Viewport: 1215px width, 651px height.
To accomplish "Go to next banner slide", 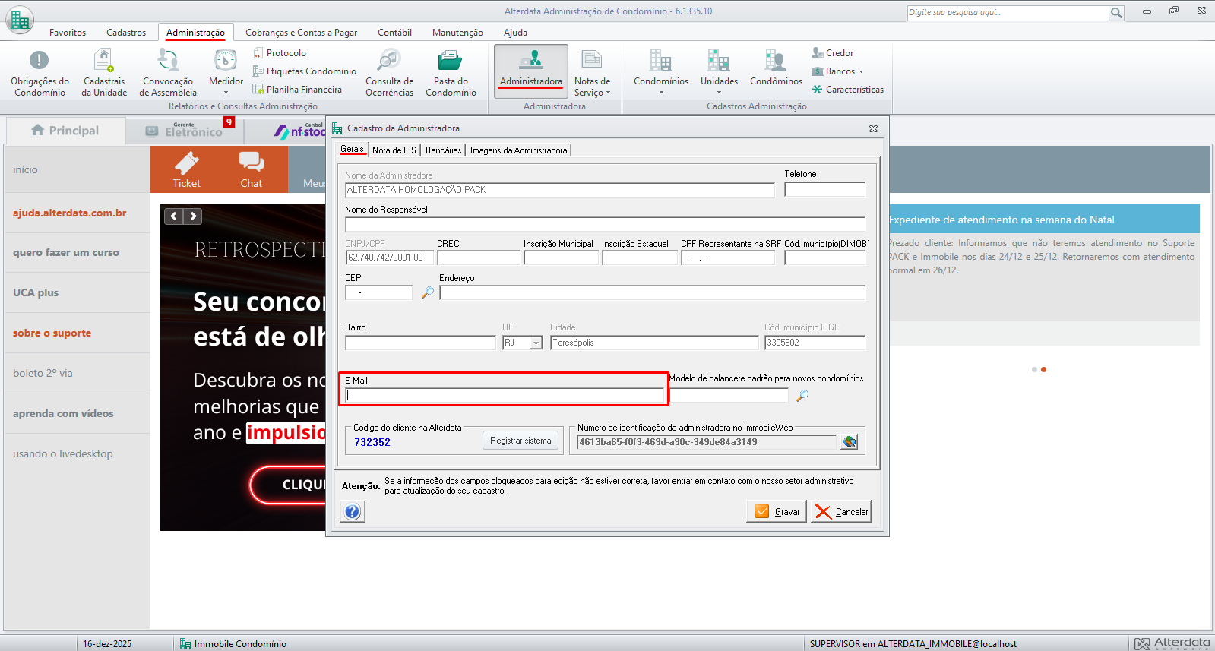I will 193,216.
